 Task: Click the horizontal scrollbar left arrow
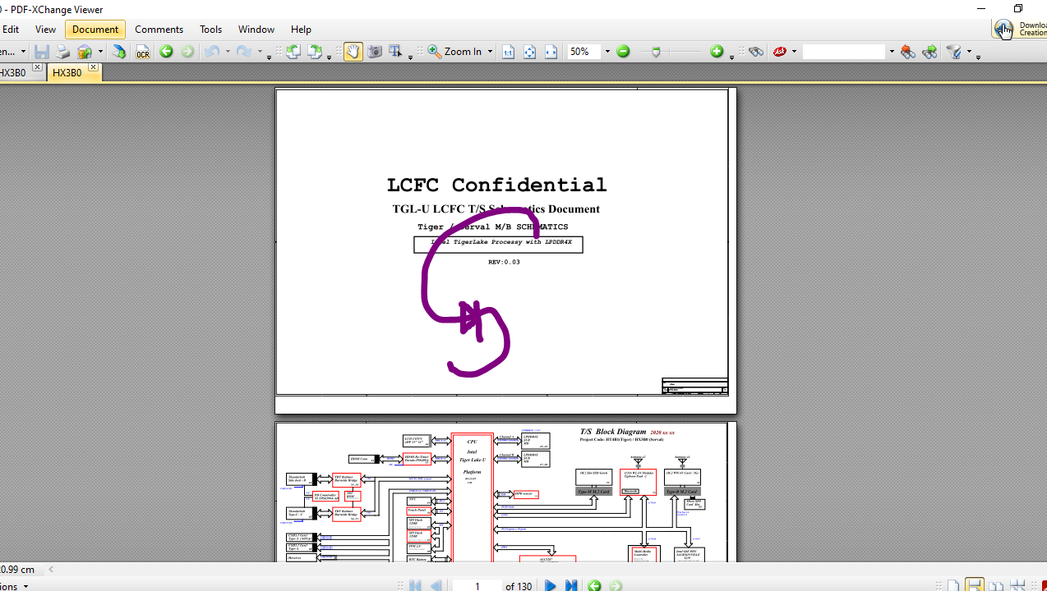(51, 569)
